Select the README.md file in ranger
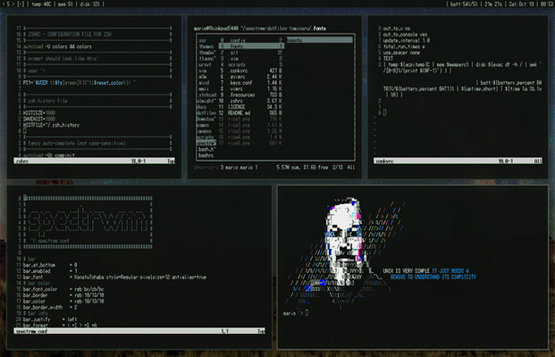The image size is (555, 357). pyautogui.click(x=251, y=113)
